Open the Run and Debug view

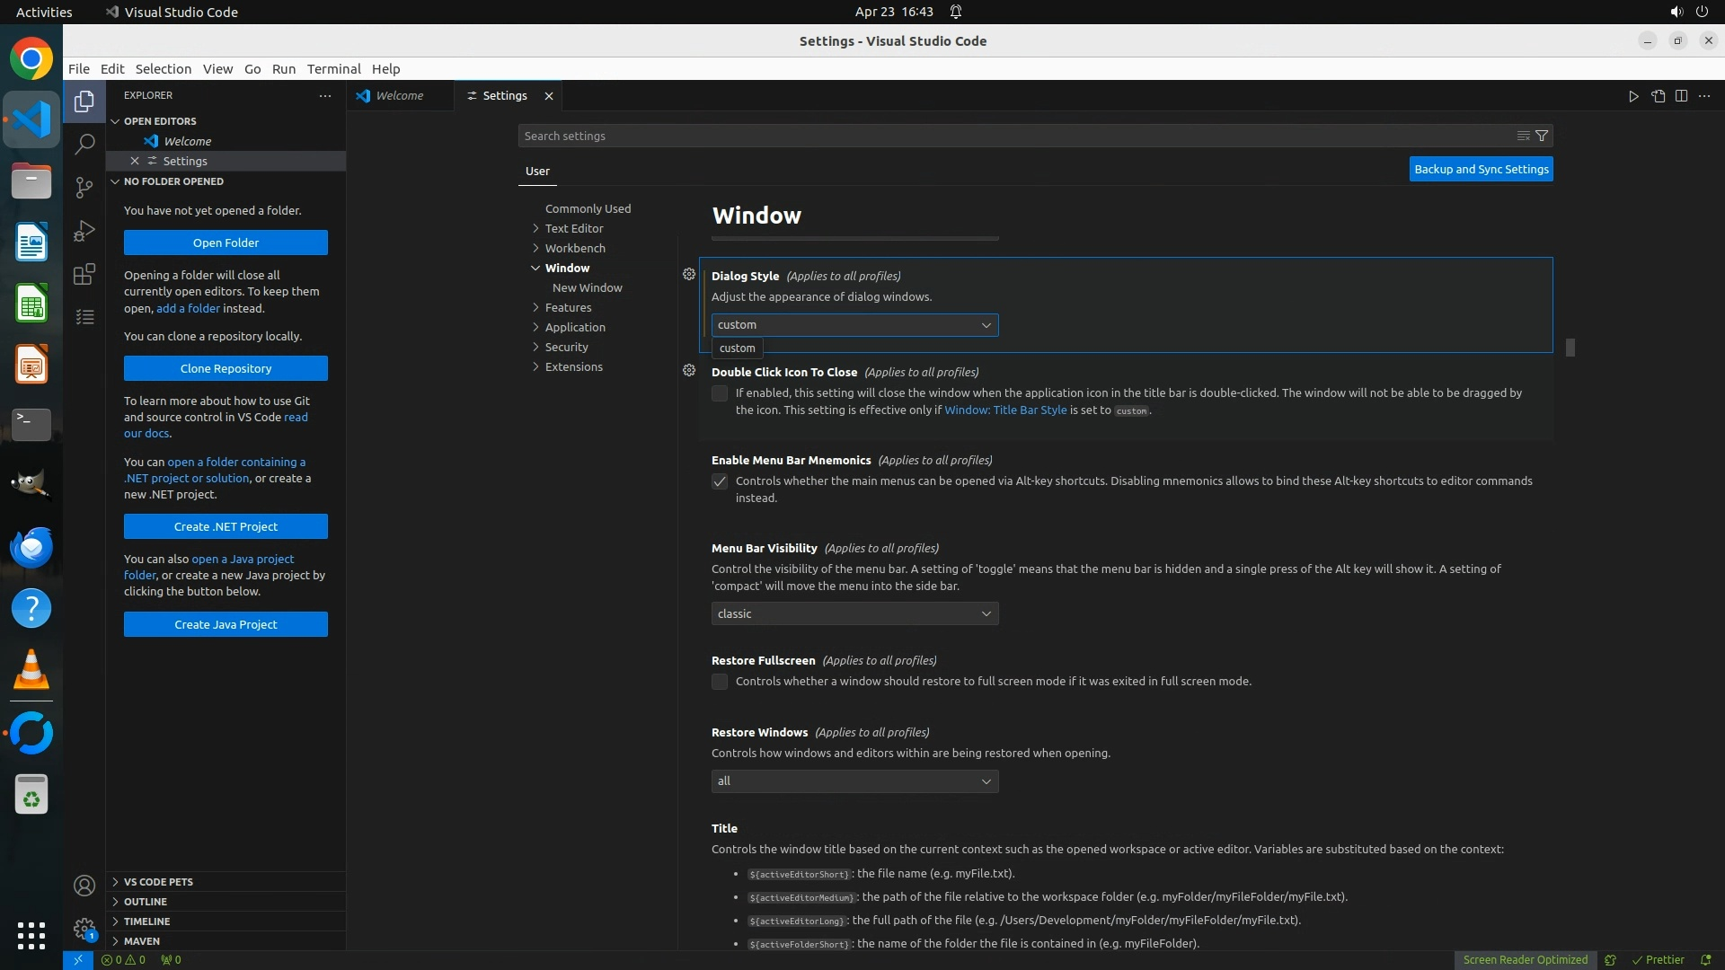pos(84,231)
